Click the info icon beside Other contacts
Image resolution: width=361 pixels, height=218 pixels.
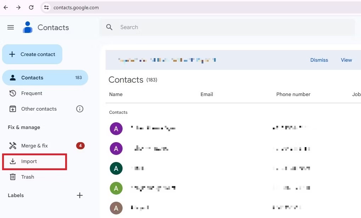[80, 109]
